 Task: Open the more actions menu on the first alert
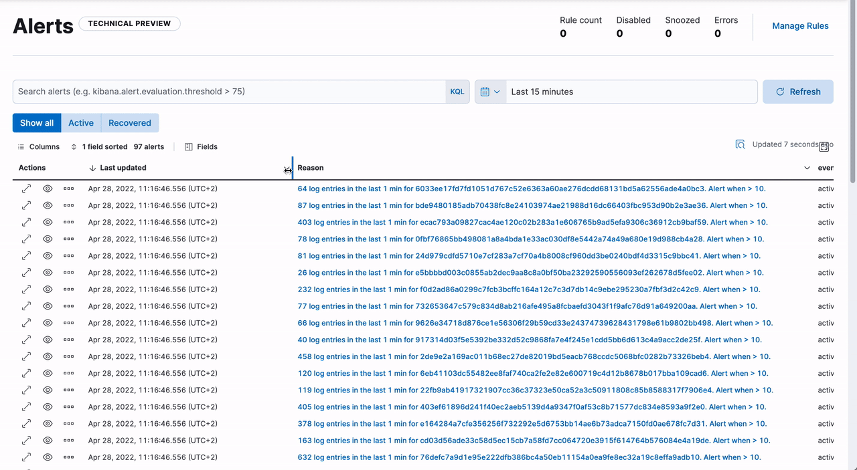click(x=70, y=189)
